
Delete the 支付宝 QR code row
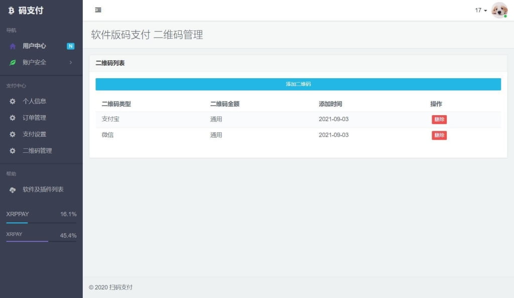point(439,119)
